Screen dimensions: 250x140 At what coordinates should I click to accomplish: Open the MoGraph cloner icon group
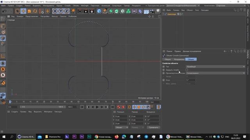129,11
